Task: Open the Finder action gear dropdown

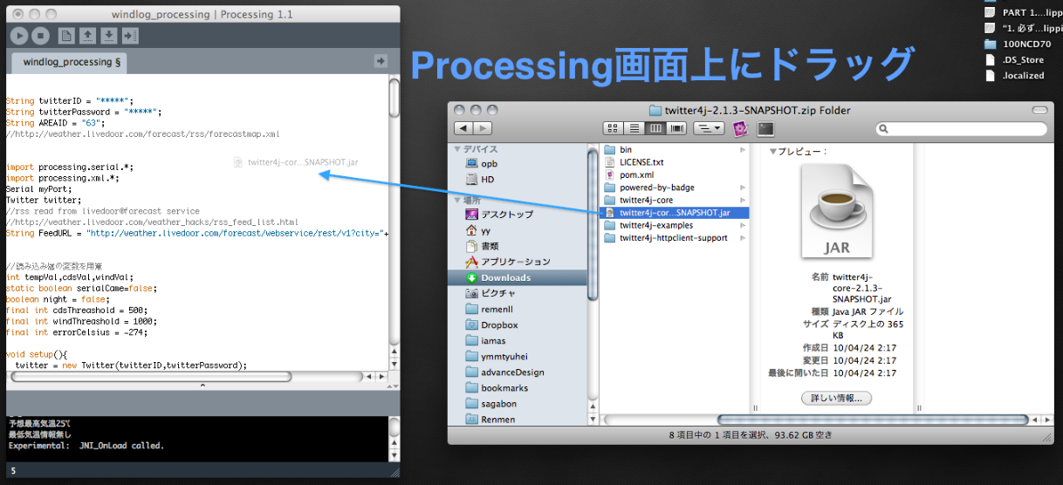Action: (x=709, y=129)
